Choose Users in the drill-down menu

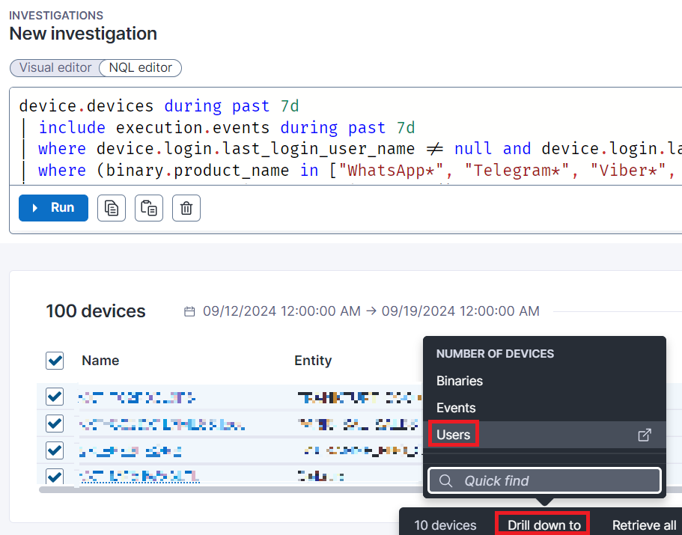(x=454, y=435)
